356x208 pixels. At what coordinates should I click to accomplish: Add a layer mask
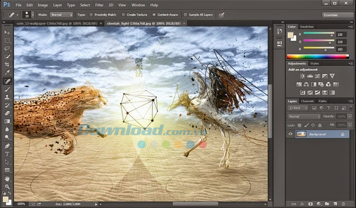tap(310, 204)
